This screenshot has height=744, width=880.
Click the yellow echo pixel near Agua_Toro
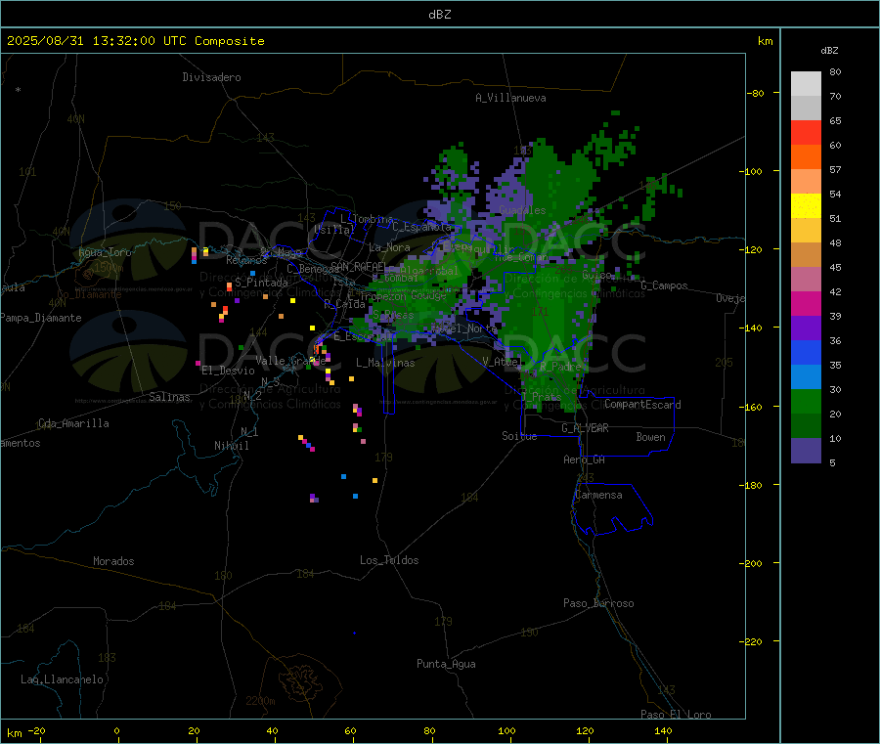[205, 250]
